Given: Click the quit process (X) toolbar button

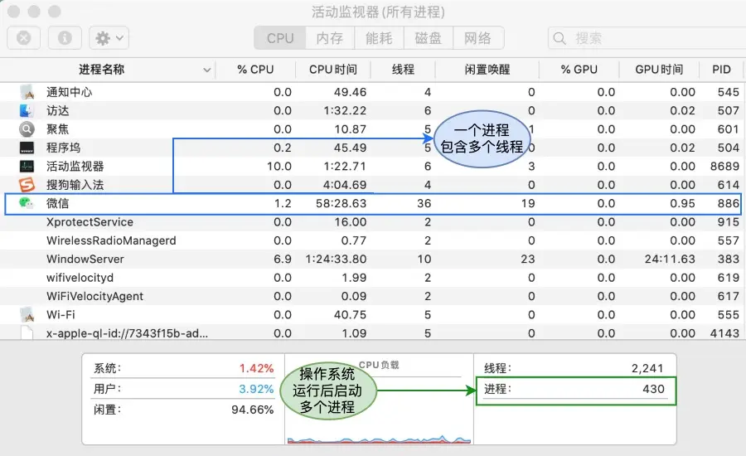Looking at the screenshot, I should pyautogui.click(x=24, y=38).
